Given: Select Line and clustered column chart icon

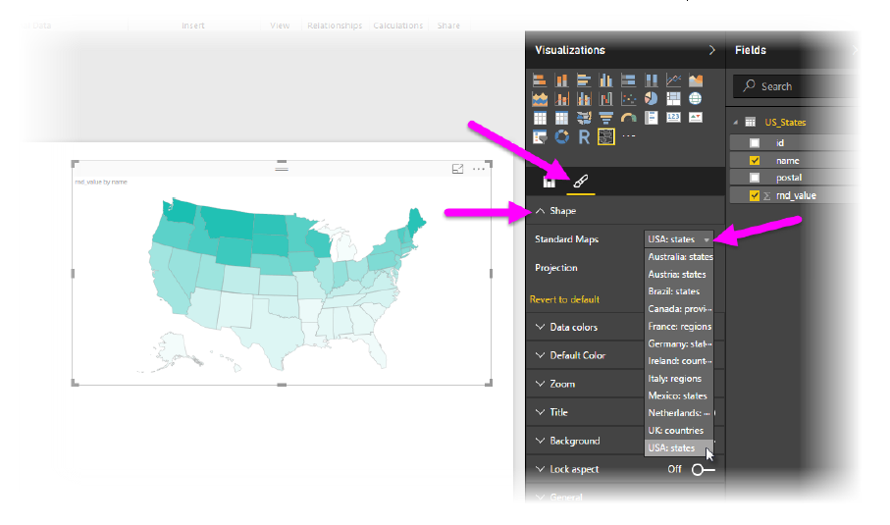Looking at the screenshot, I should [x=584, y=99].
